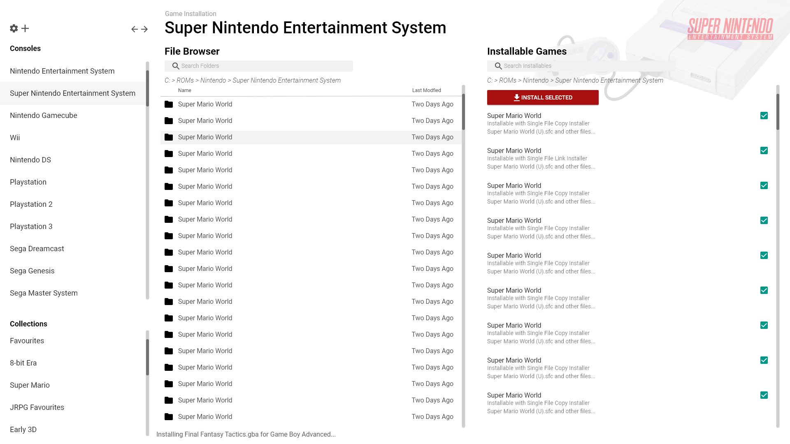Click the plus add icon

click(25, 28)
